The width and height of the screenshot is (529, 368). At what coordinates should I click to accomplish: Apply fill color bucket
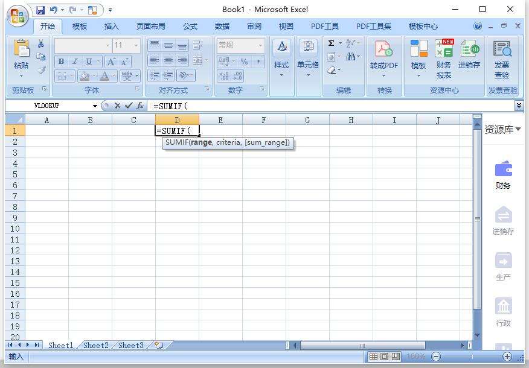(x=85, y=76)
